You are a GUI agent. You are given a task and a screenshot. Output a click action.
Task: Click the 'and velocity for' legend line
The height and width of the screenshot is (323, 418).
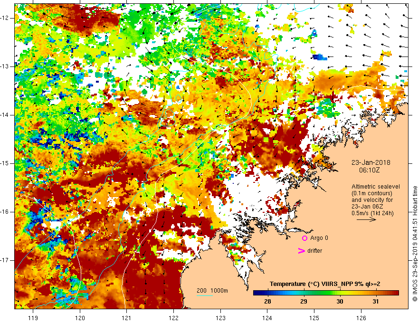(372, 200)
